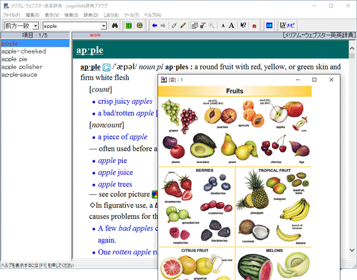Click the blue AB dictionary icon

click(269, 25)
